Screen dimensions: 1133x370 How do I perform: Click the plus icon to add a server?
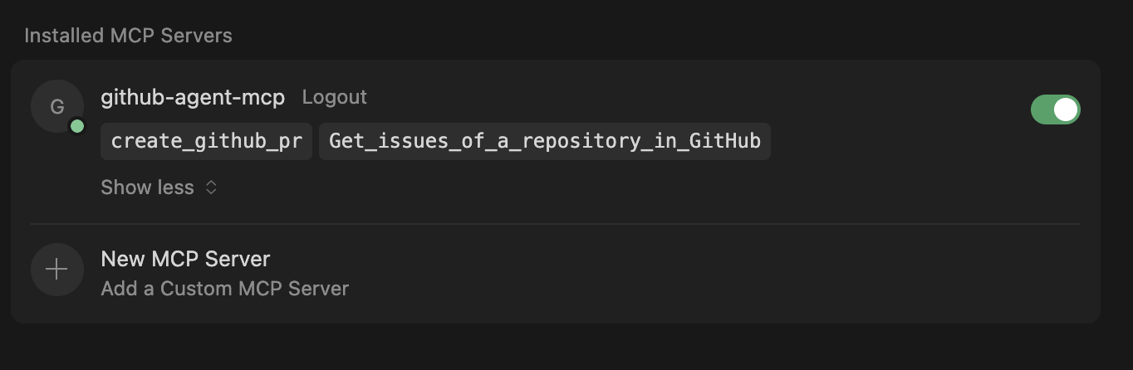pos(56,270)
